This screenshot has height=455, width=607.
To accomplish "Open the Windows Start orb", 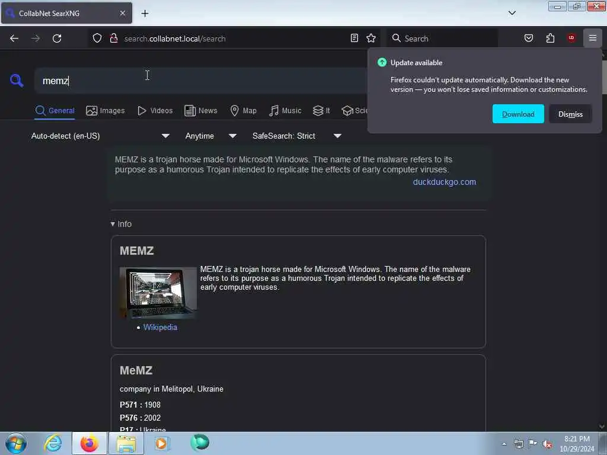I will pos(16,443).
